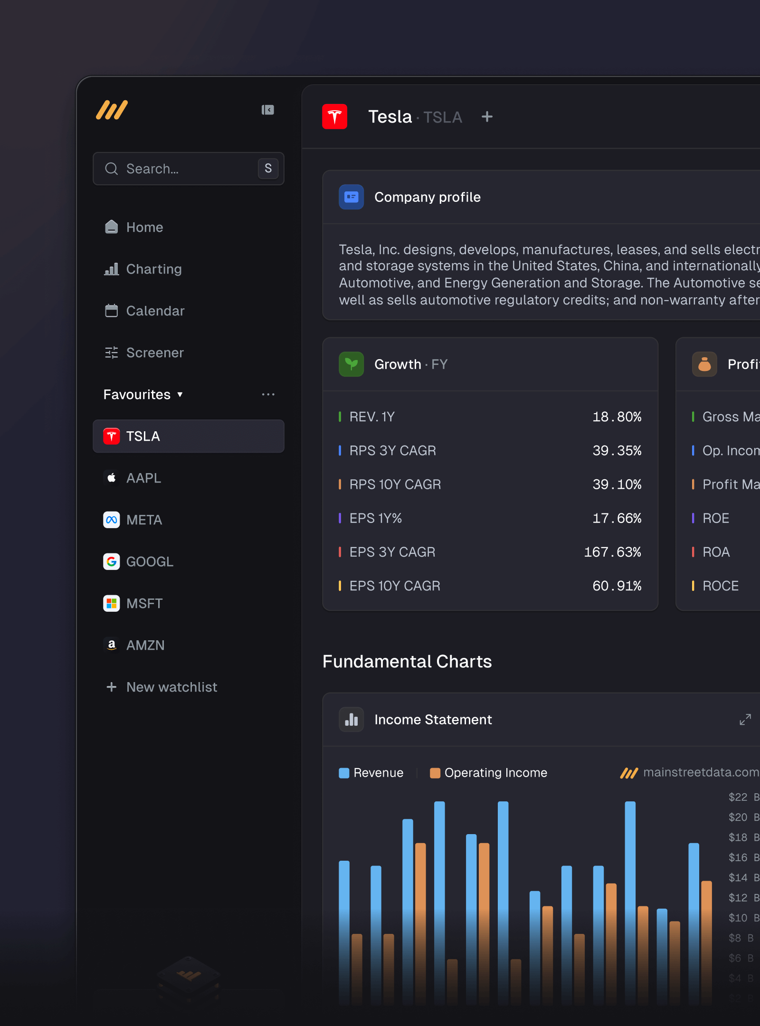Expand the Income Statement chart fullscreen

point(745,720)
